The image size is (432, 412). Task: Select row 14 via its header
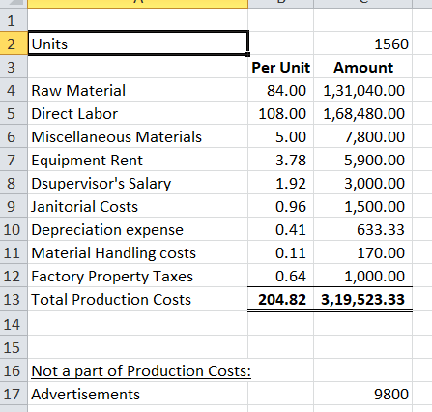click(x=14, y=323)
